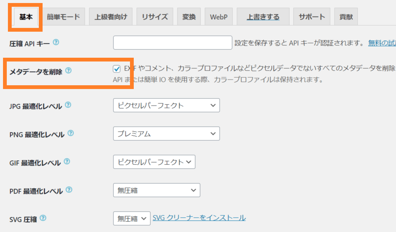
Task: Open help icon for PDF 最適化レベル
Action: (x=69, y=189)
